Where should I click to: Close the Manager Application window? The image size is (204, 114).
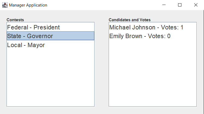click(196, 5)
